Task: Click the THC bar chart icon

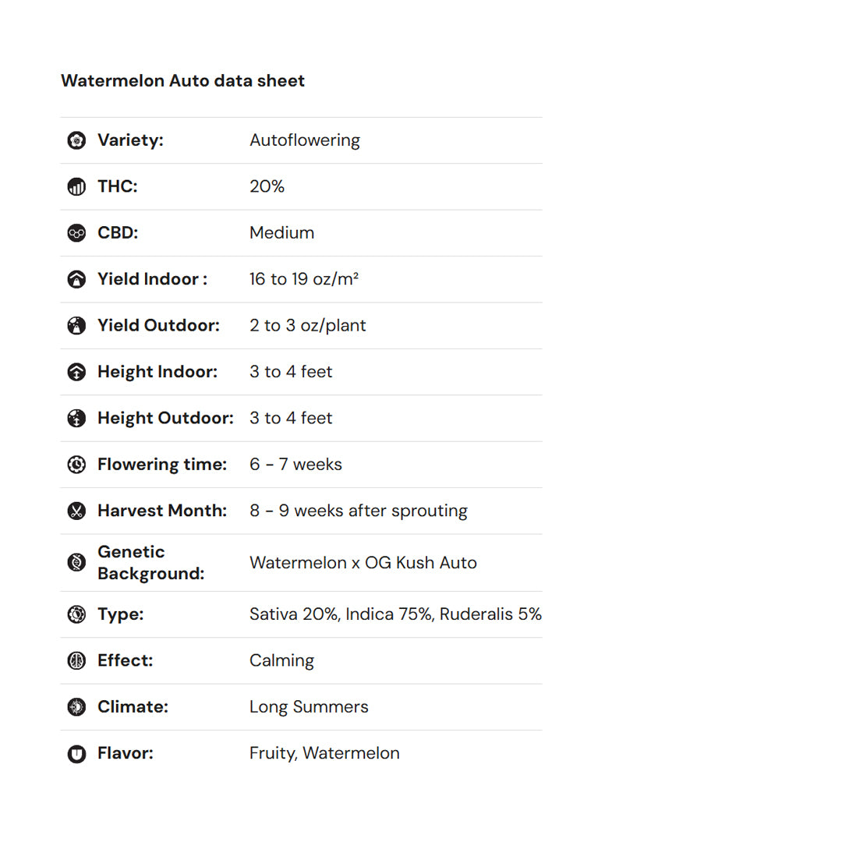Action: pyautogui.click(x=76, y=187)
